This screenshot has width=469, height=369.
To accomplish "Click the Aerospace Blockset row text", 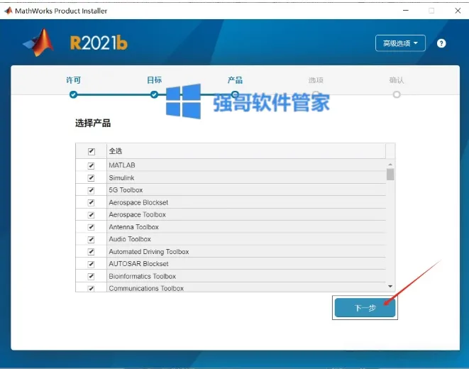I will (138, 202).
